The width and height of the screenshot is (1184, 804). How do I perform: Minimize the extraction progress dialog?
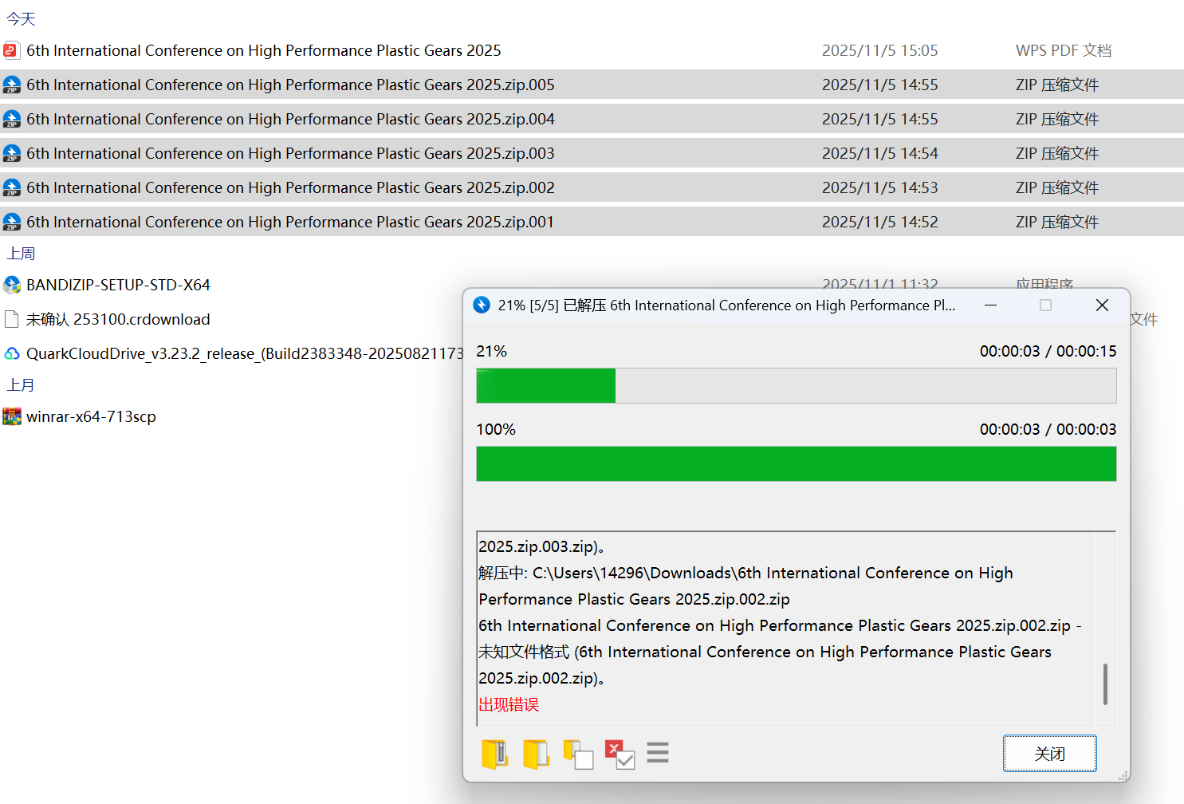click(990, 305)
